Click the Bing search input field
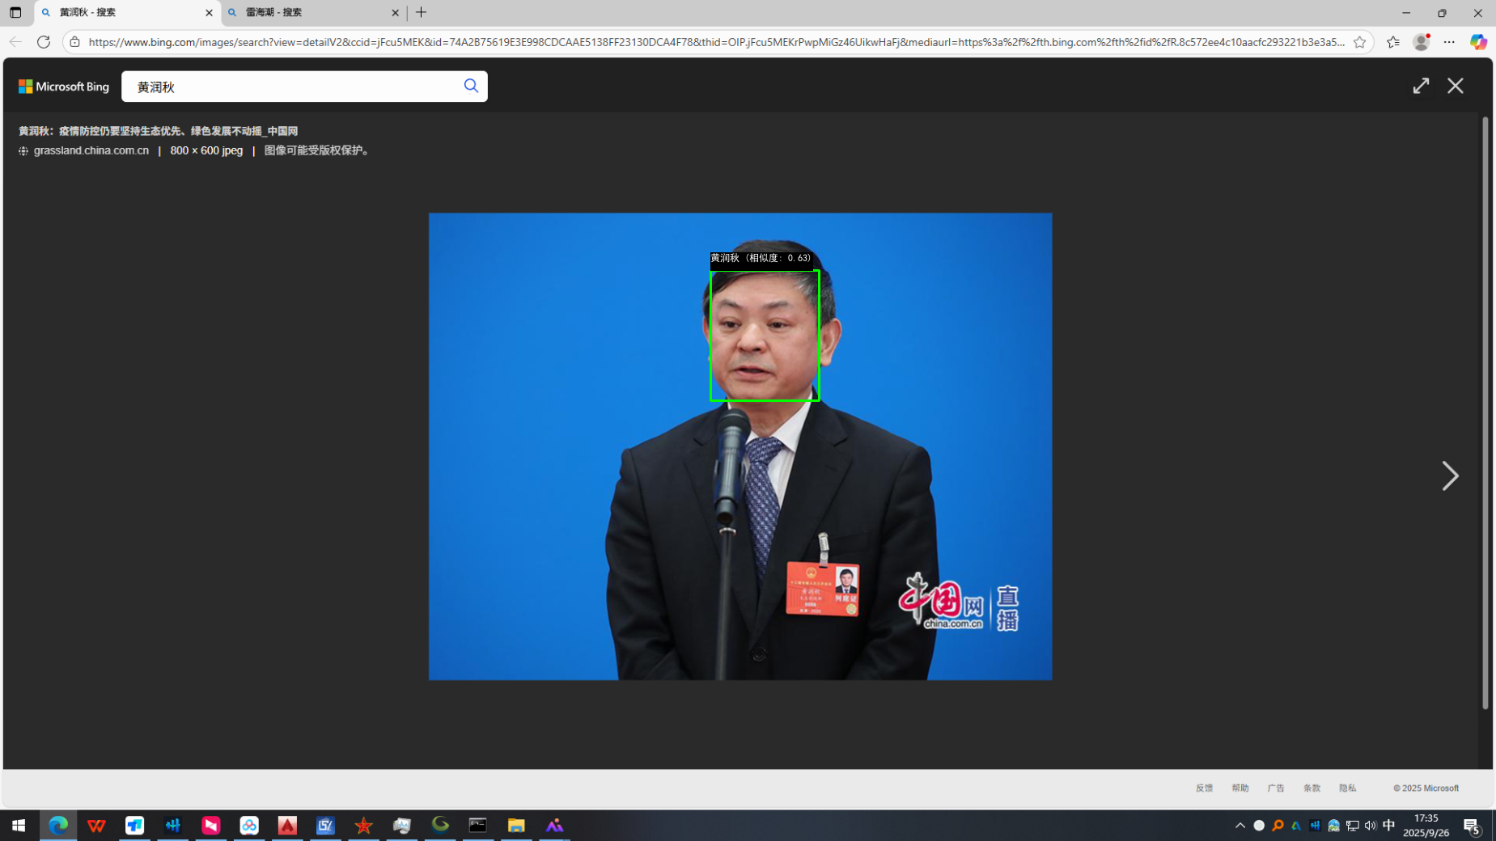1496x841 pixels. (x=291, y=87)
